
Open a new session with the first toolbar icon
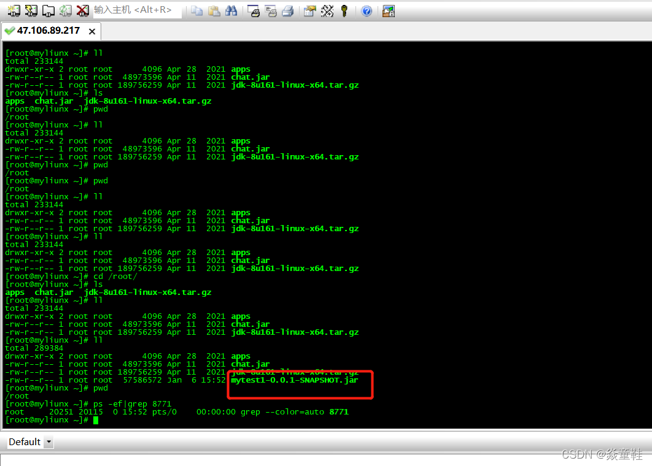pyautogui.click(x=14, y=10)
